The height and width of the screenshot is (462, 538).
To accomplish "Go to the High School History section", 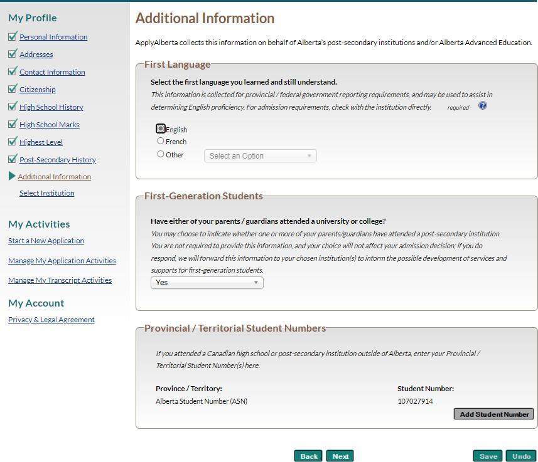I will [51, 107].
